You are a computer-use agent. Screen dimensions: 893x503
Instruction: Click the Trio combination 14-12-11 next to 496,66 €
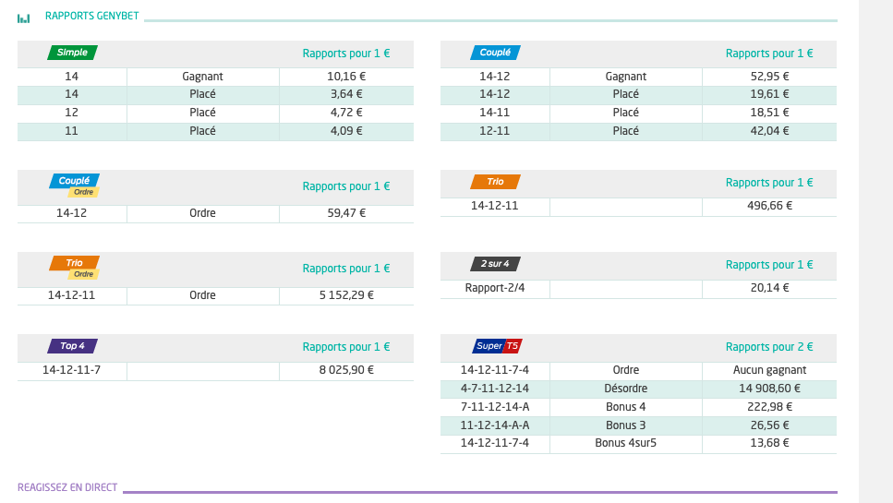click(495, 206)
